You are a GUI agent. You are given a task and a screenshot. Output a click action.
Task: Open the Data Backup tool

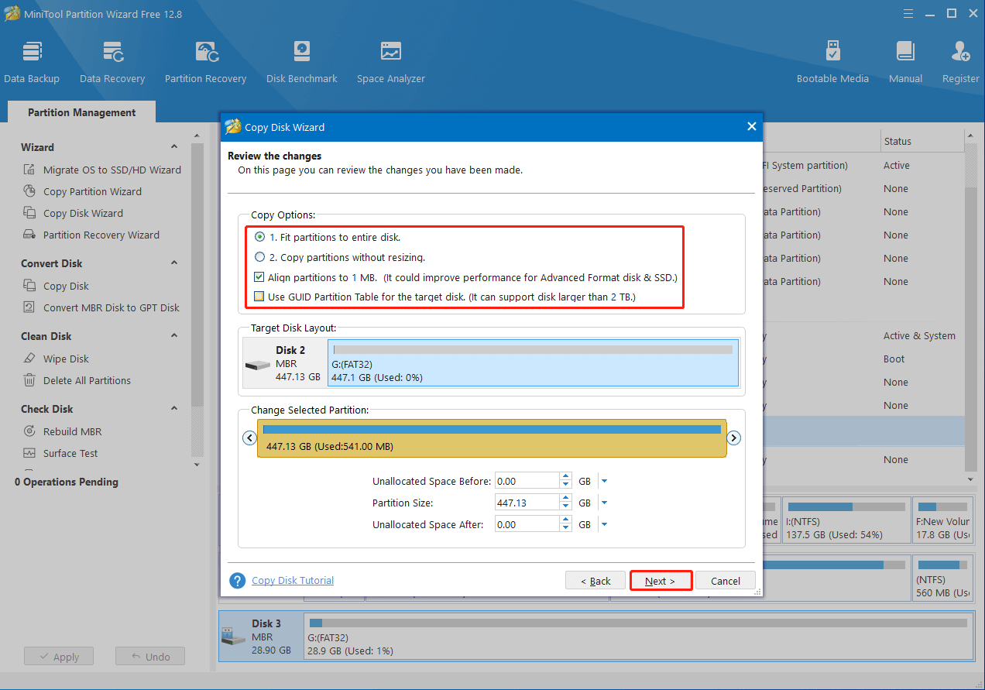tap(32, 62)
